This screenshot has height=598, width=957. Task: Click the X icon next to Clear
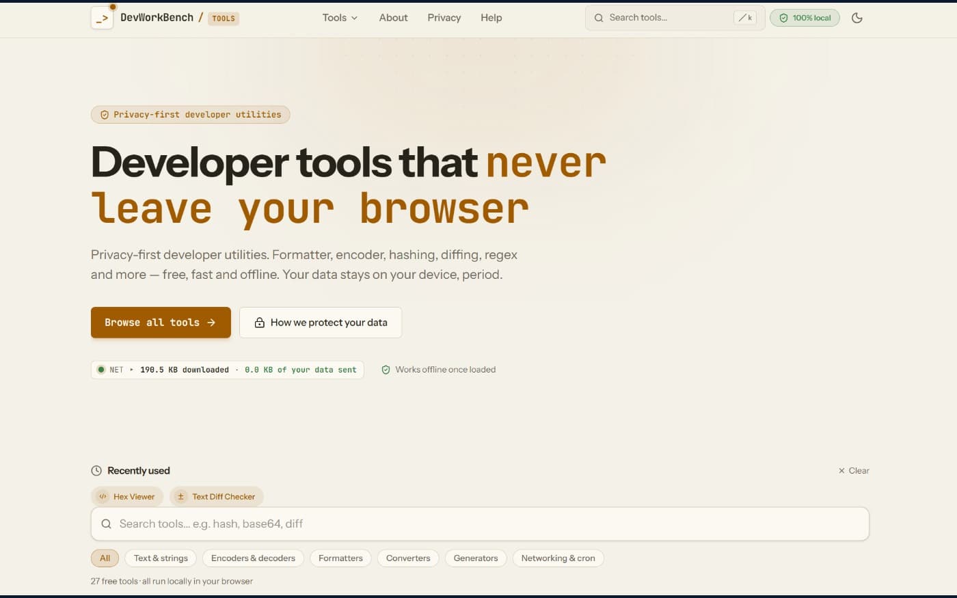[x=841, y=471]
